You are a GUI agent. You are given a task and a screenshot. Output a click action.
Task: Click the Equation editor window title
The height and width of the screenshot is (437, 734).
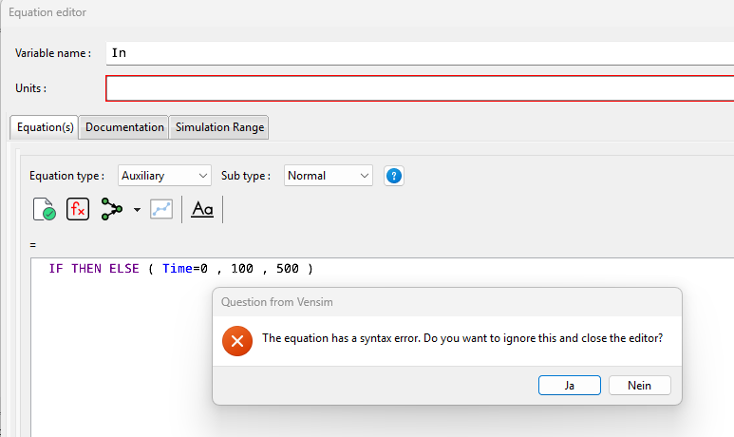click(47, 12)
